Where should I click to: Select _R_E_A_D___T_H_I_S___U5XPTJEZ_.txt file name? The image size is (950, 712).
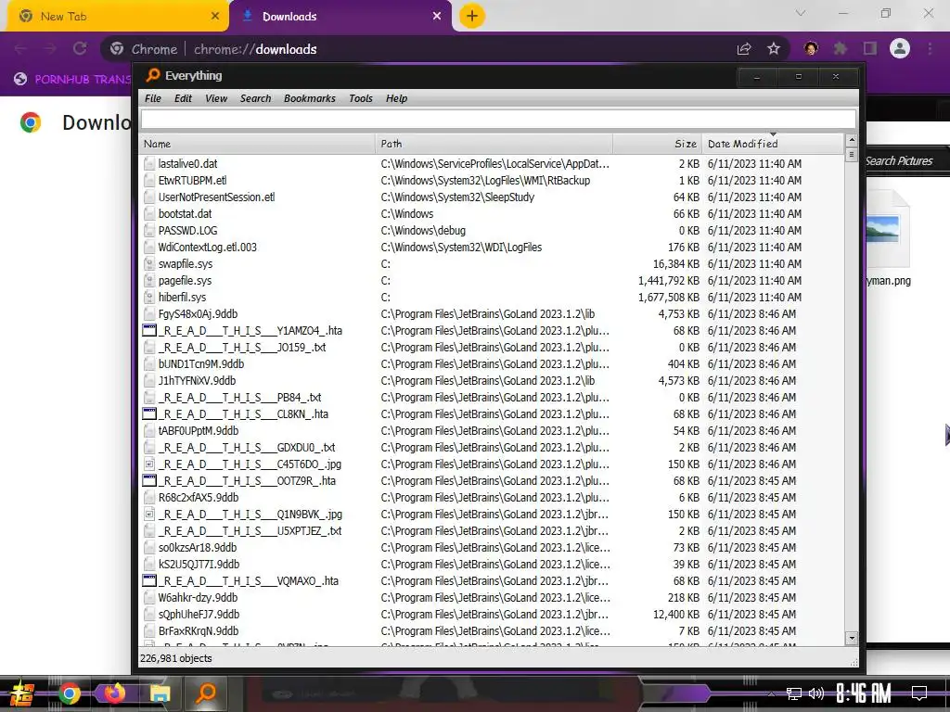pos(250,531)
